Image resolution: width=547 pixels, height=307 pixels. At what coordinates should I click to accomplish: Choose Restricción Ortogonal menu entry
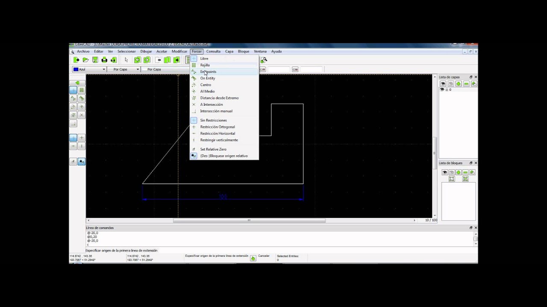coord(224,127)
